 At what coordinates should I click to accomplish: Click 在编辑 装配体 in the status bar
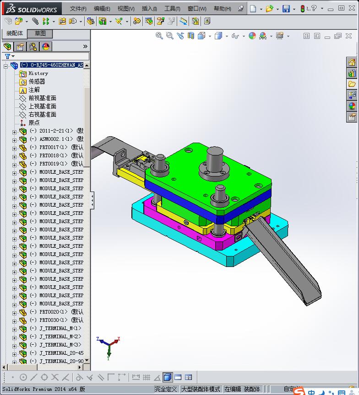pos(242,389)
